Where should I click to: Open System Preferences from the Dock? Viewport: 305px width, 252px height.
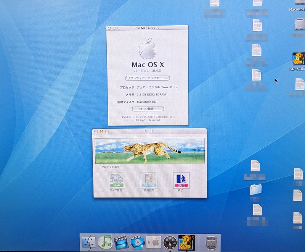[154, 242]
